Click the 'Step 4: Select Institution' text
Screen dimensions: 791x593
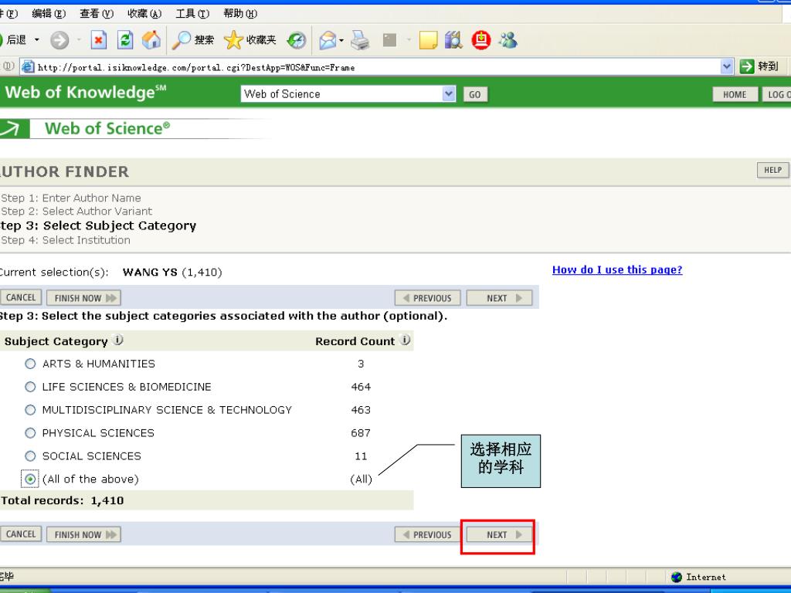tap(65, 240)
